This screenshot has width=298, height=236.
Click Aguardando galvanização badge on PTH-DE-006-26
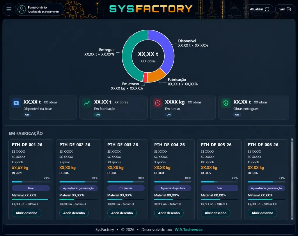(x=266, y=188)
